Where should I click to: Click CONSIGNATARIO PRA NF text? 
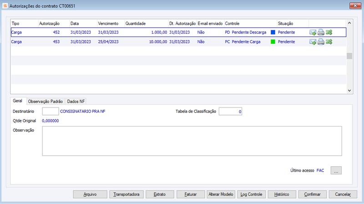click(83, 111)
